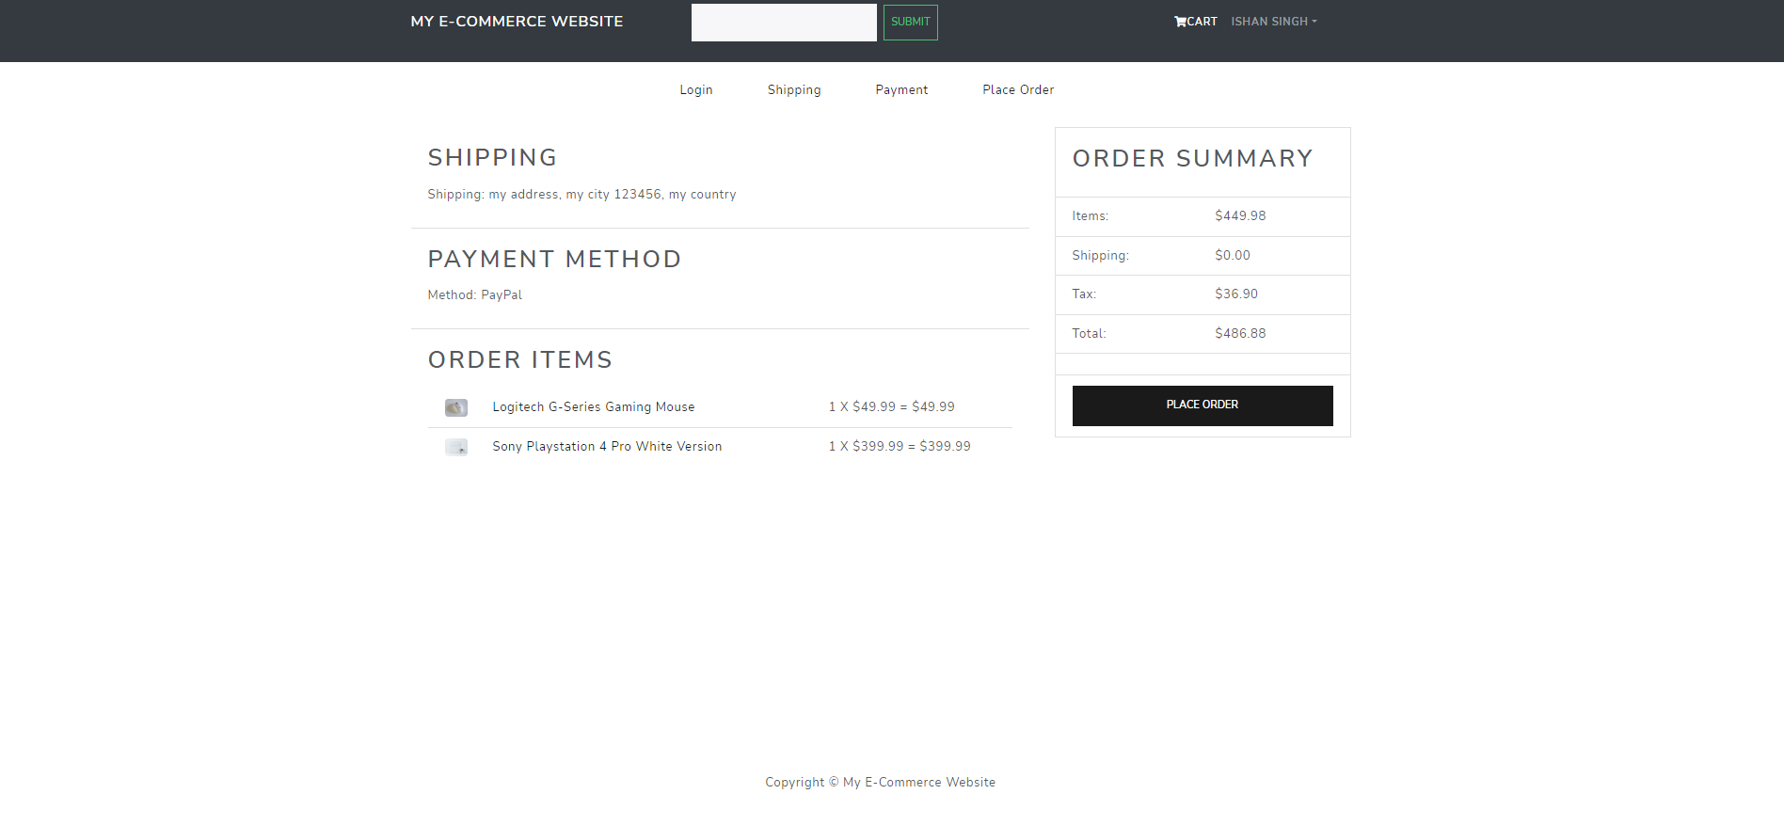Screen dimensions: 1784x826
Task: Click the Method: PayPal text
Action: [x=474, y=295]
